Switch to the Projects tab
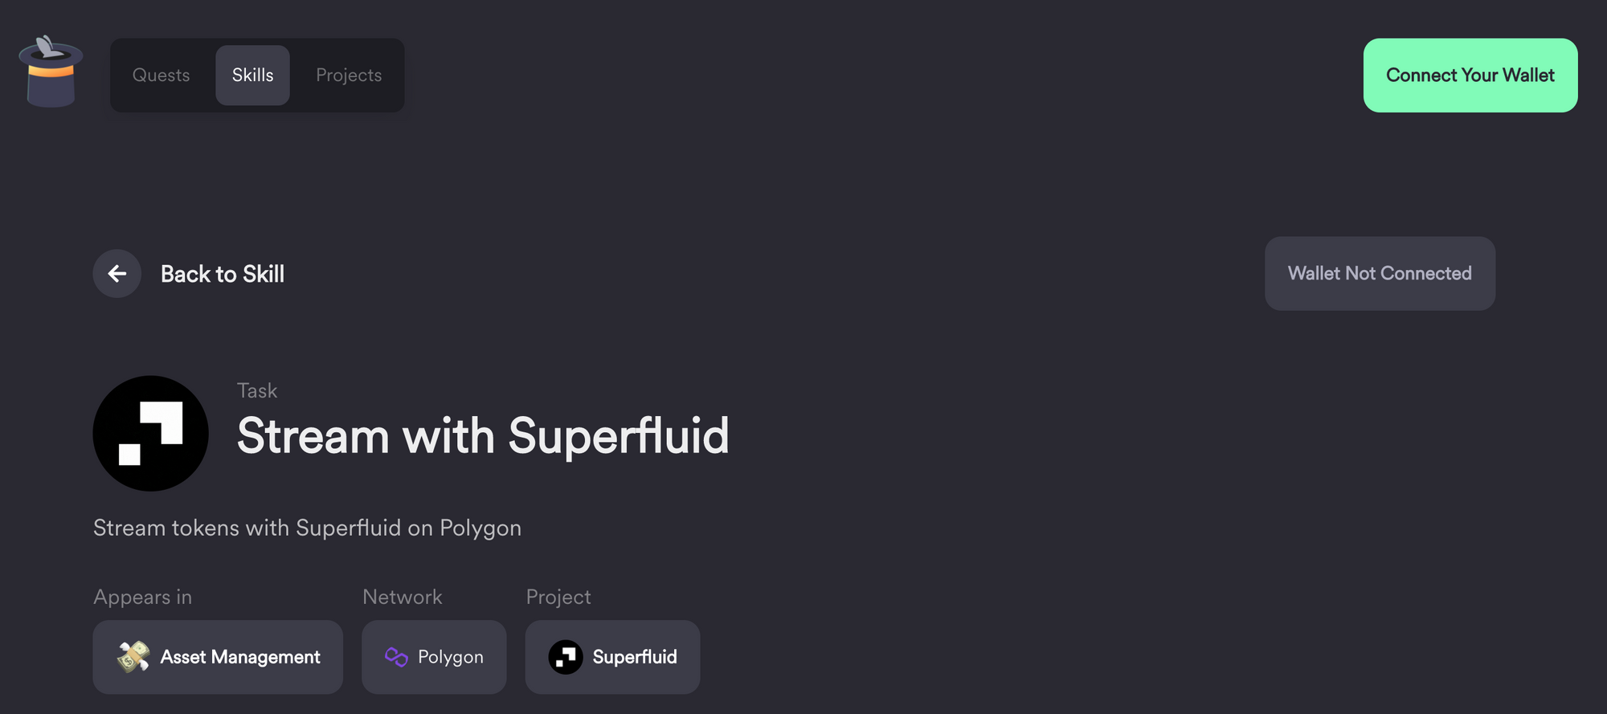 point(348,75)
